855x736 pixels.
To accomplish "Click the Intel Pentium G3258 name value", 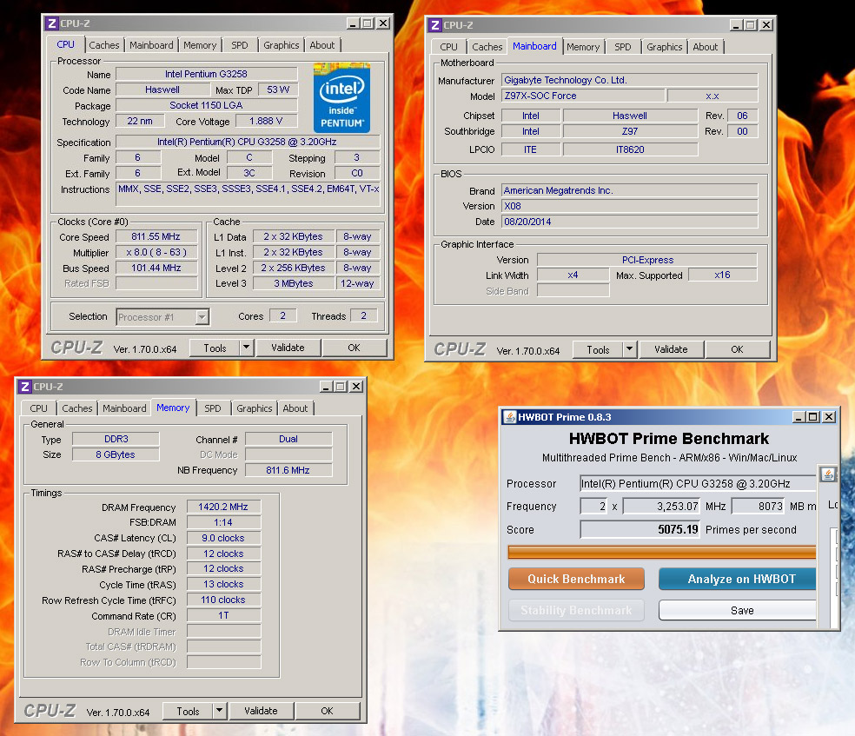I will pos(207,74).
